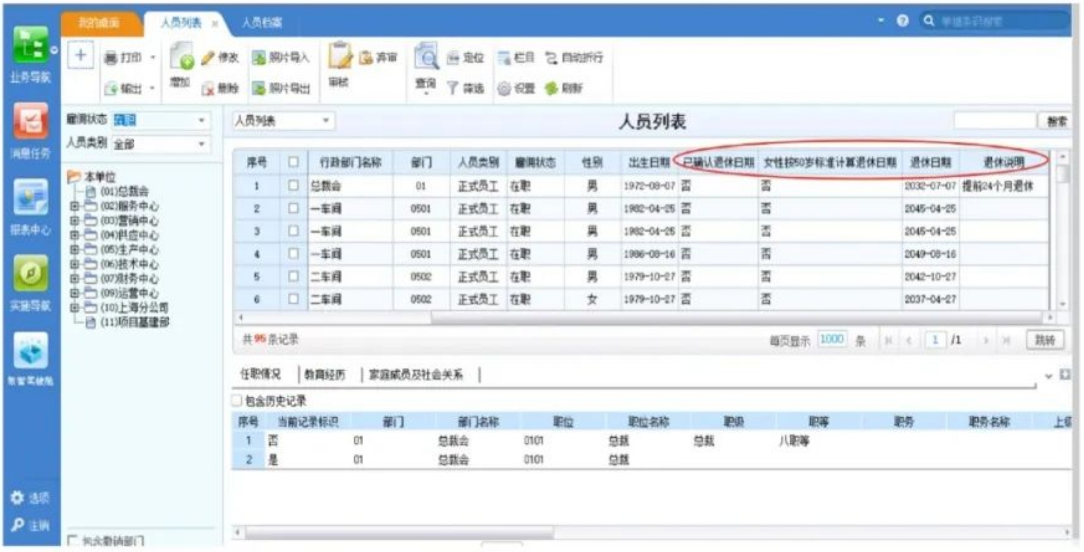Select (01)总裁会 in department tree

click(124, 191)
